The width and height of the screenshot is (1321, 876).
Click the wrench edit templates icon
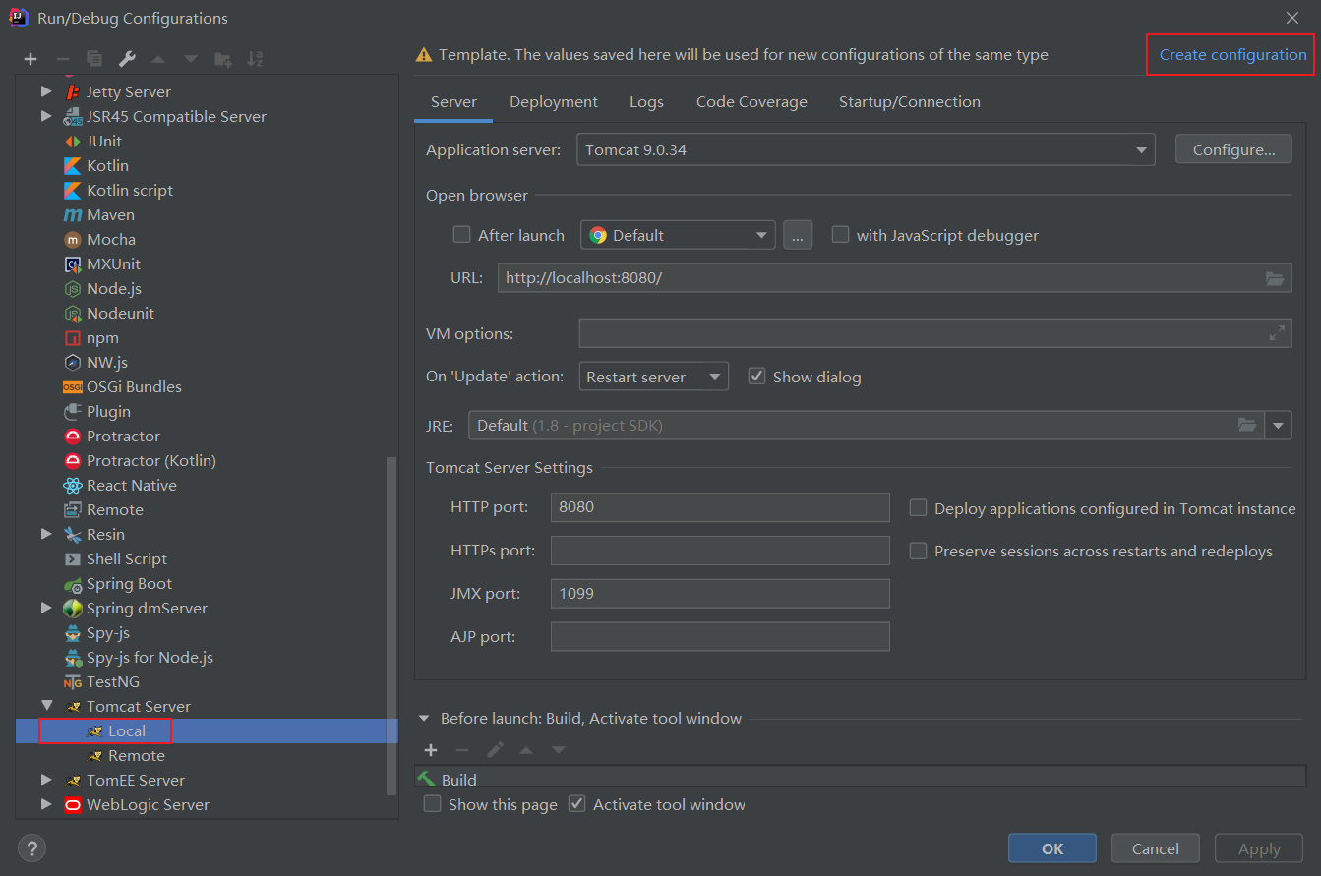point(127,59)
